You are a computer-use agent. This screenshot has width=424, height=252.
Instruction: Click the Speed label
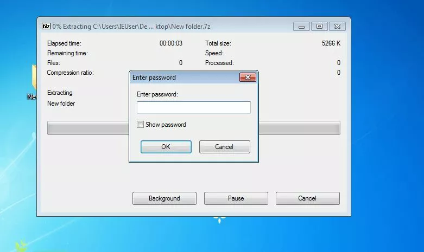pyautogui.click(x=214, y=53)
